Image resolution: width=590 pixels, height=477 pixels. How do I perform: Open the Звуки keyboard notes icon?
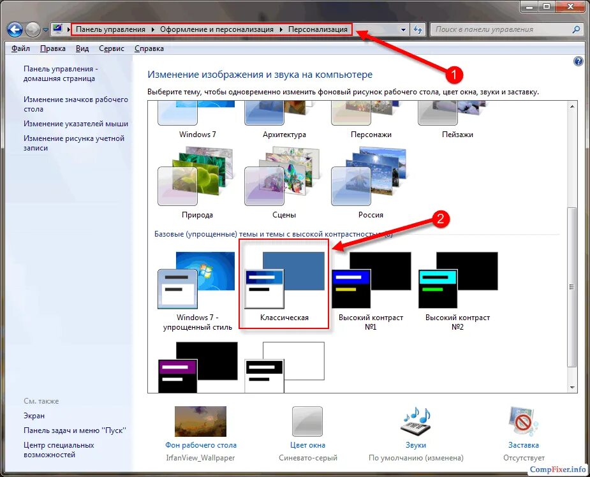tap(416, 422)
